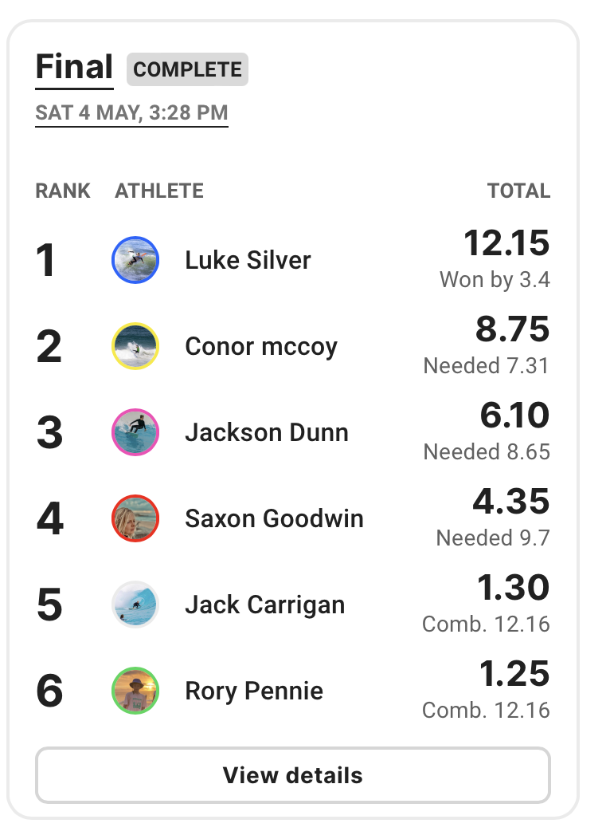Screen dimensions: 610x839
Task: Click Conor mccoy's 8.75 total score
Action: (512, 329)
